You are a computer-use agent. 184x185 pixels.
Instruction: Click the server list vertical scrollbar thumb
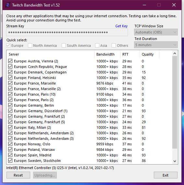pos(175,102)
